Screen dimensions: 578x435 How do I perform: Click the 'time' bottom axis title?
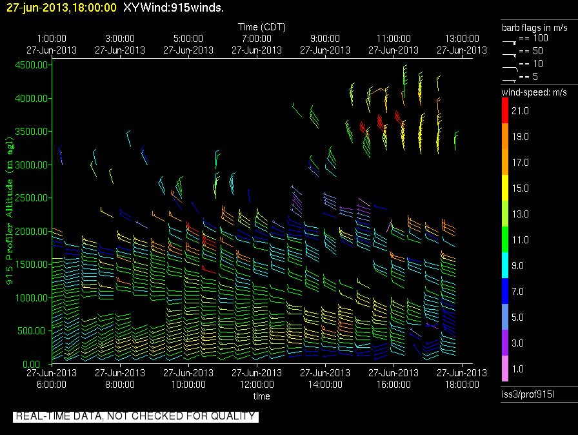click(261, 396)
